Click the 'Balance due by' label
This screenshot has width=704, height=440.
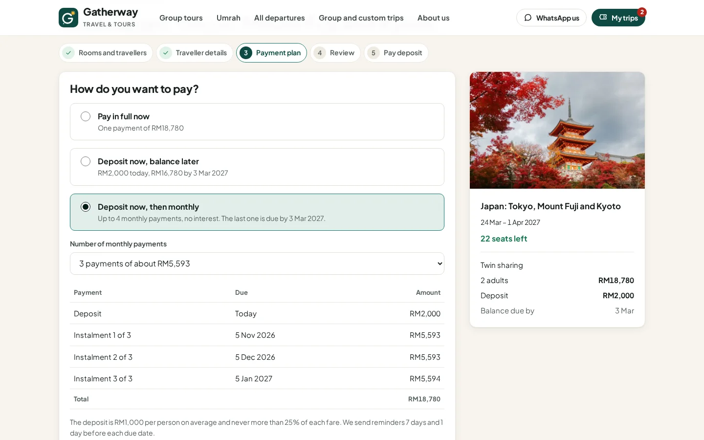(x=507, y=311)
